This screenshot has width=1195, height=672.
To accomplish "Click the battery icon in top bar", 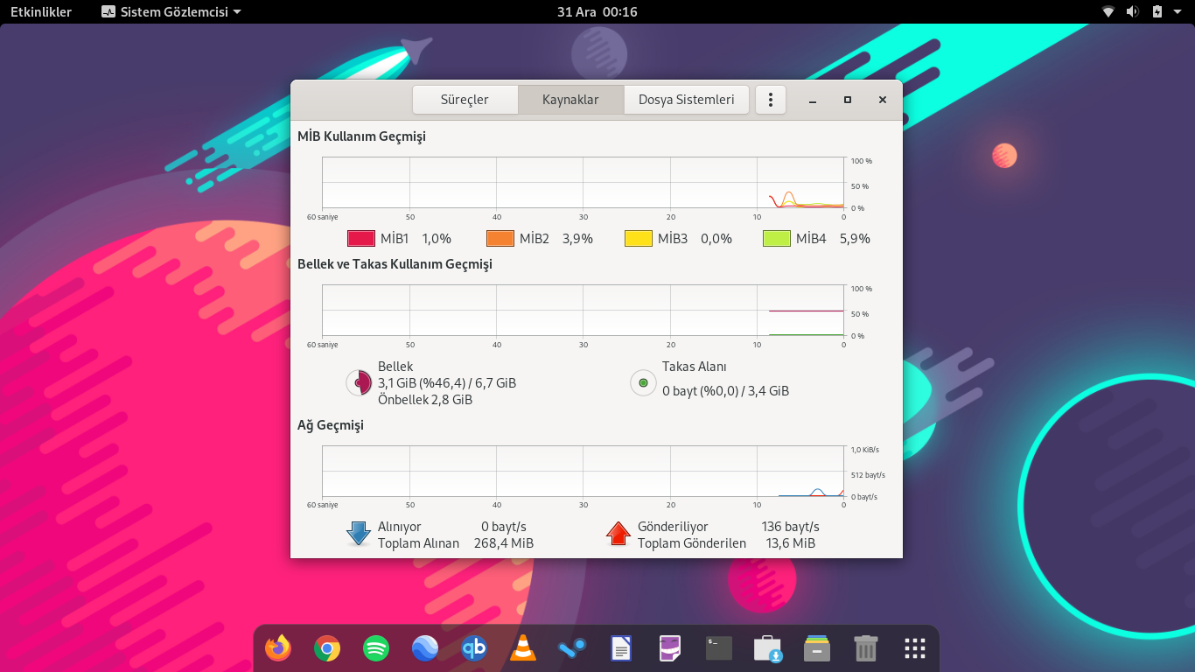I will coord(1157,11).
